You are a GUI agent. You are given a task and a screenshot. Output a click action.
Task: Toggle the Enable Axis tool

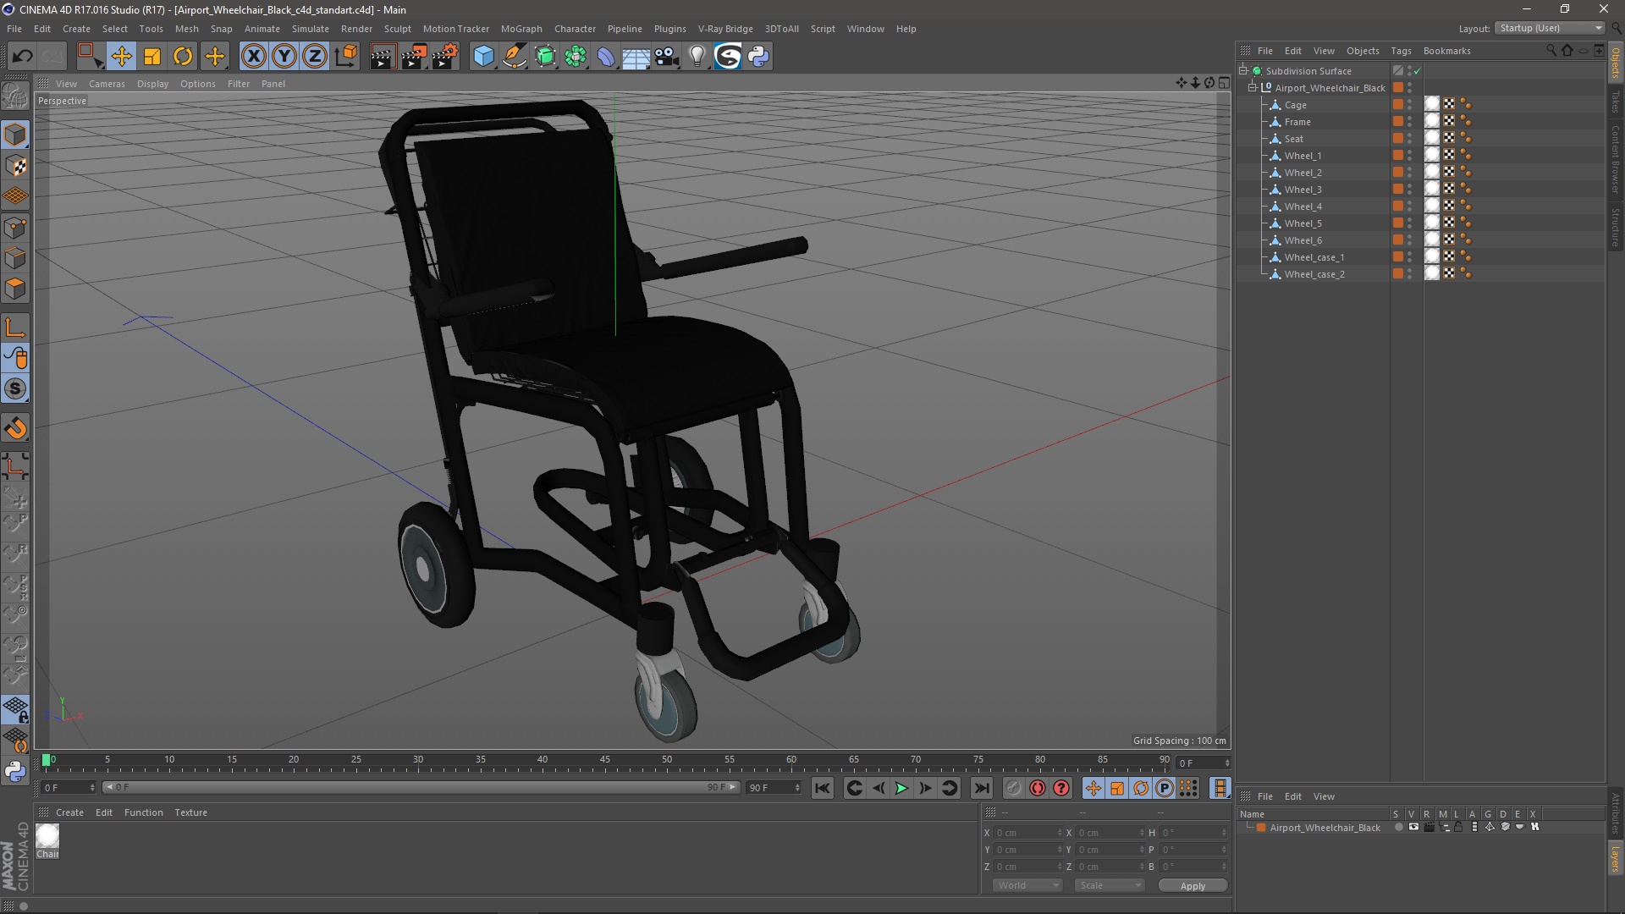coord(15,328)
